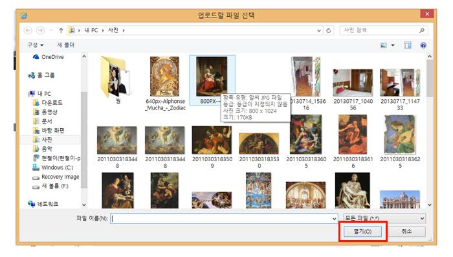Refresh the current folder view
Image resolution: width=453 pixels, height=257 pixels.
[x=329, y=30]
